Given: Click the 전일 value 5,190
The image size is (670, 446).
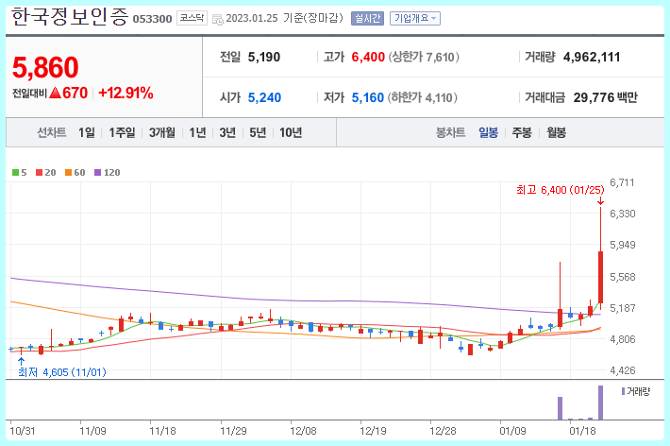Looking at the screenshot, I should point(264,57).
